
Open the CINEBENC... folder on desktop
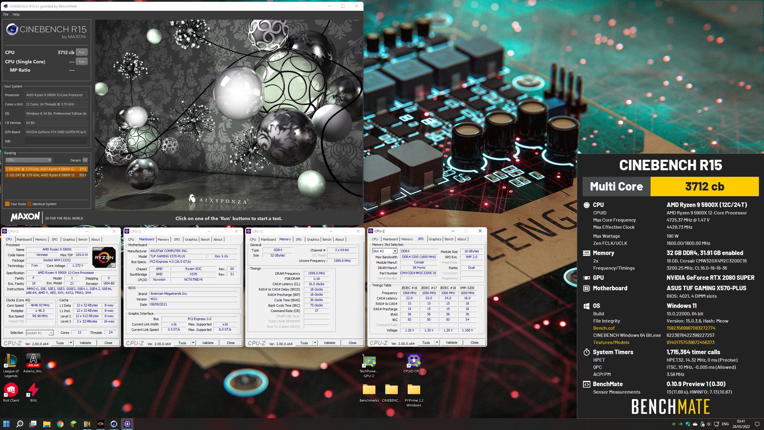(391, 392)
